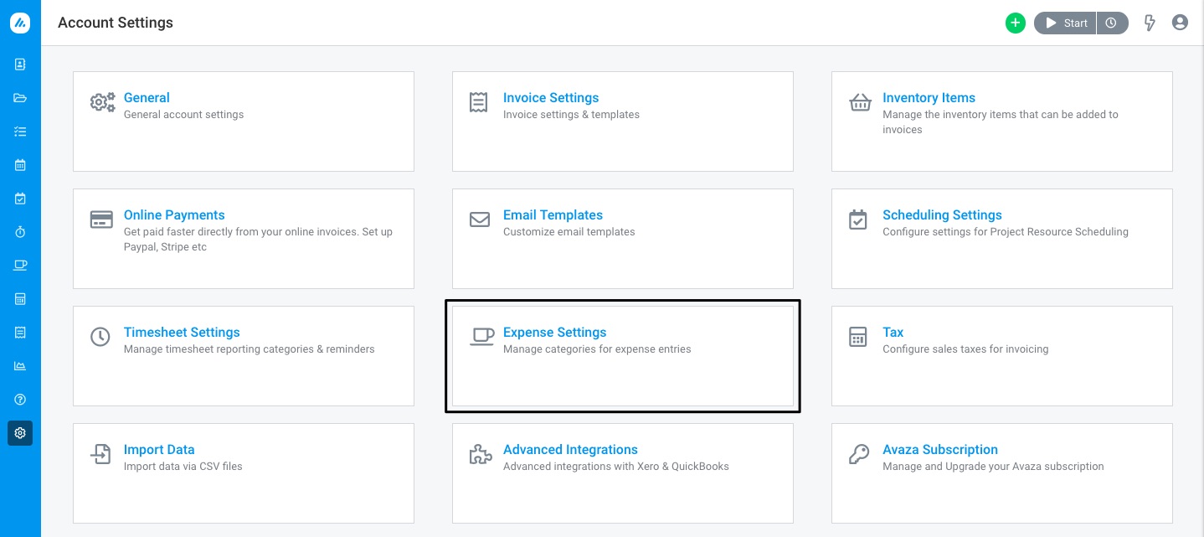Open the Email Templates link

point(553,215)
